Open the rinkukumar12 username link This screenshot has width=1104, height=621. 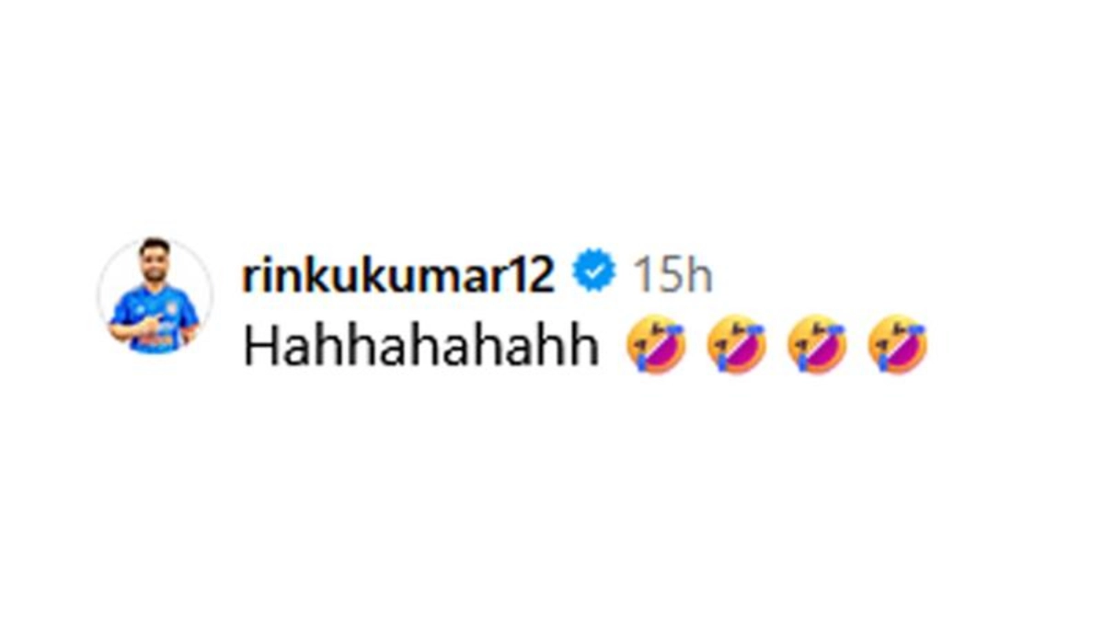point(398,274)
